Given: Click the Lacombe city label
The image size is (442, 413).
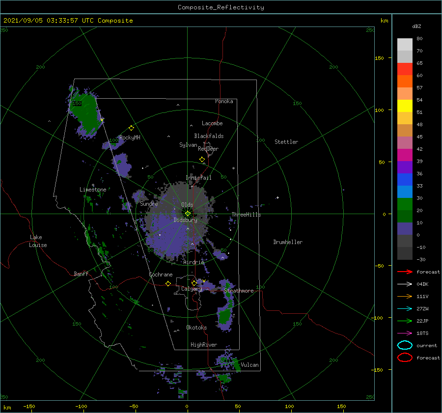Looking at the screenshot, I should point(212,123).
